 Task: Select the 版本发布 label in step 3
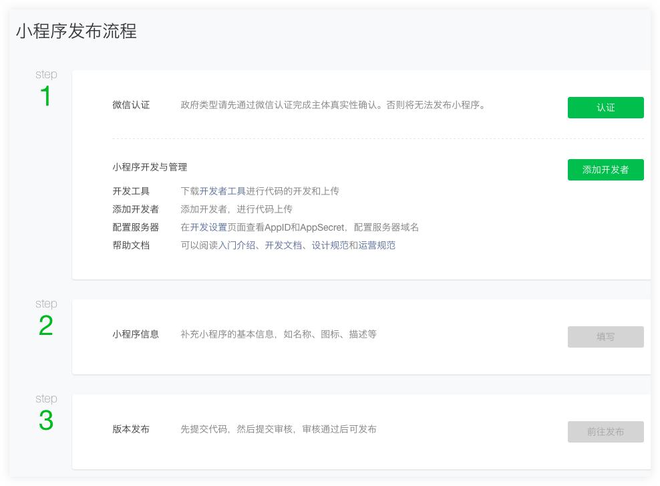pyautogui.click(x=130, y=430)
